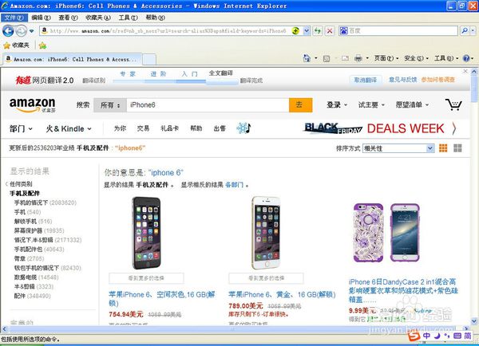Open the 登录 account dropdown

337,105
